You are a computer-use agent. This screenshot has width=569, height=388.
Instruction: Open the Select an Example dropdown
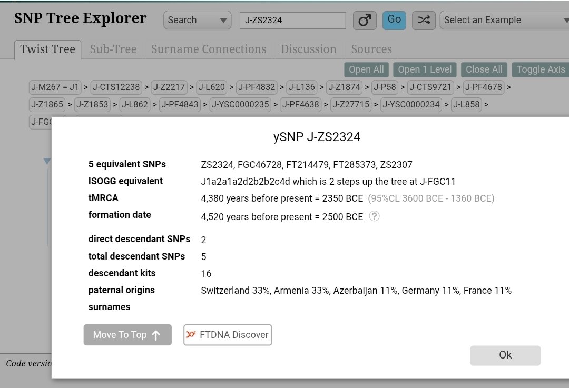[x=504, y=20]
